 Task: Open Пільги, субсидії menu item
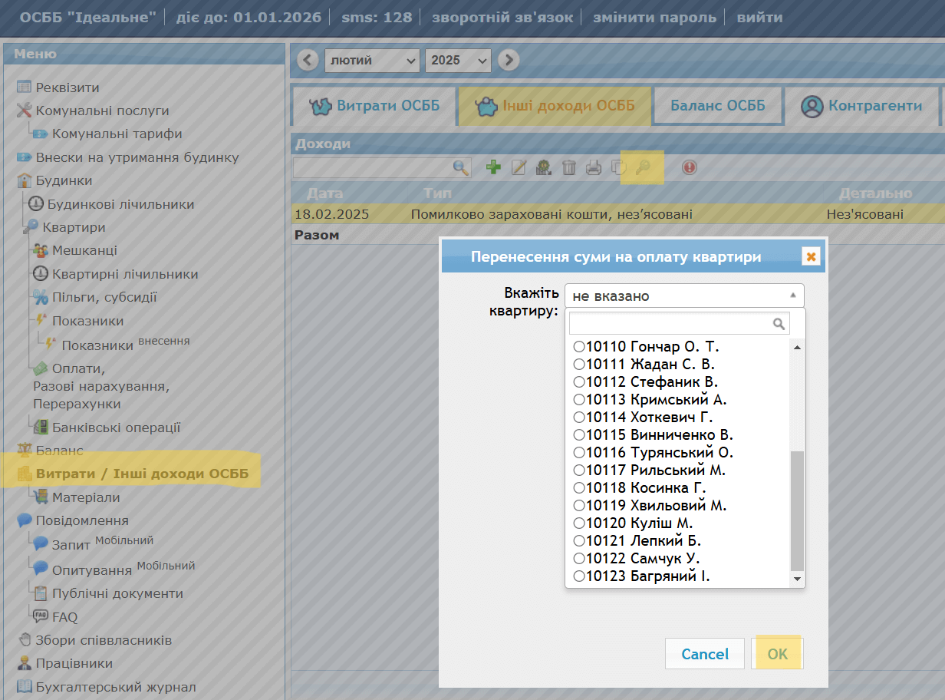tap(104, 297)
